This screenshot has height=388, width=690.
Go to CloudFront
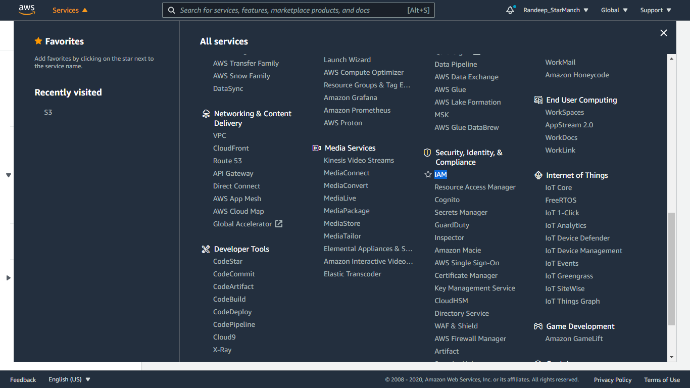(x=231, y=148)
